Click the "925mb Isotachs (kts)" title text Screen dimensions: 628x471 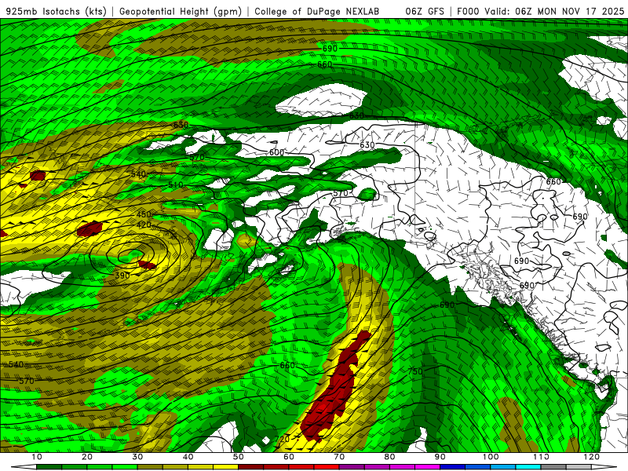57,12
